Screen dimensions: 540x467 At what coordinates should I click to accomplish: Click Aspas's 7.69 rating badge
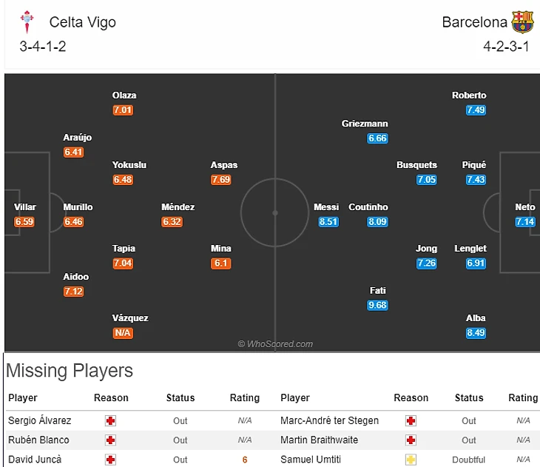[221, 180]
